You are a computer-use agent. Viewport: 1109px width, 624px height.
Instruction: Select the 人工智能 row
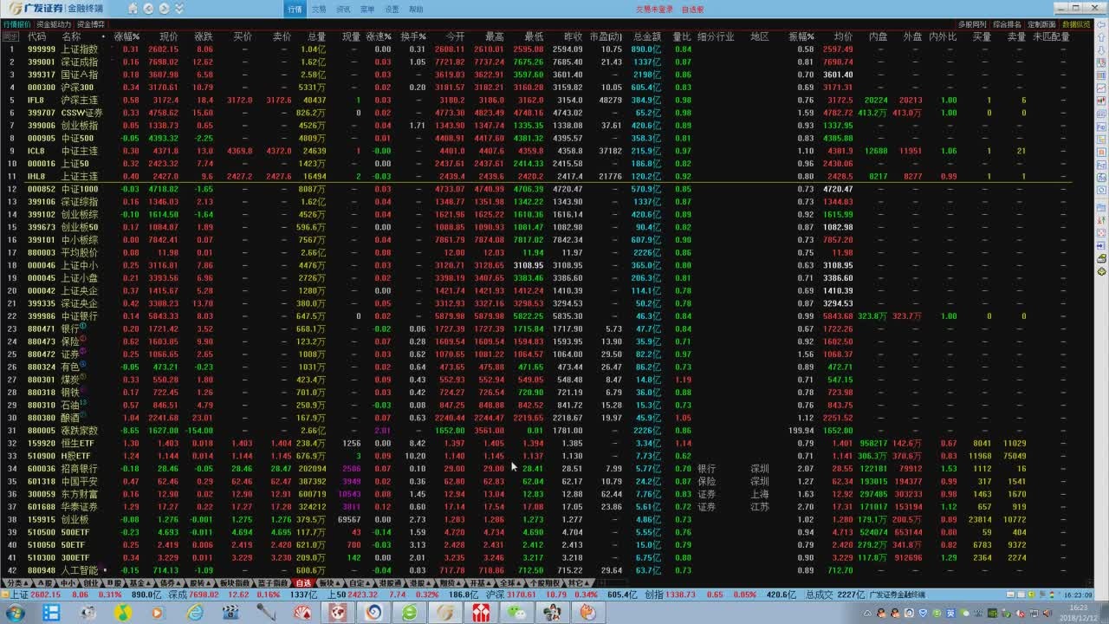(537, 570)
